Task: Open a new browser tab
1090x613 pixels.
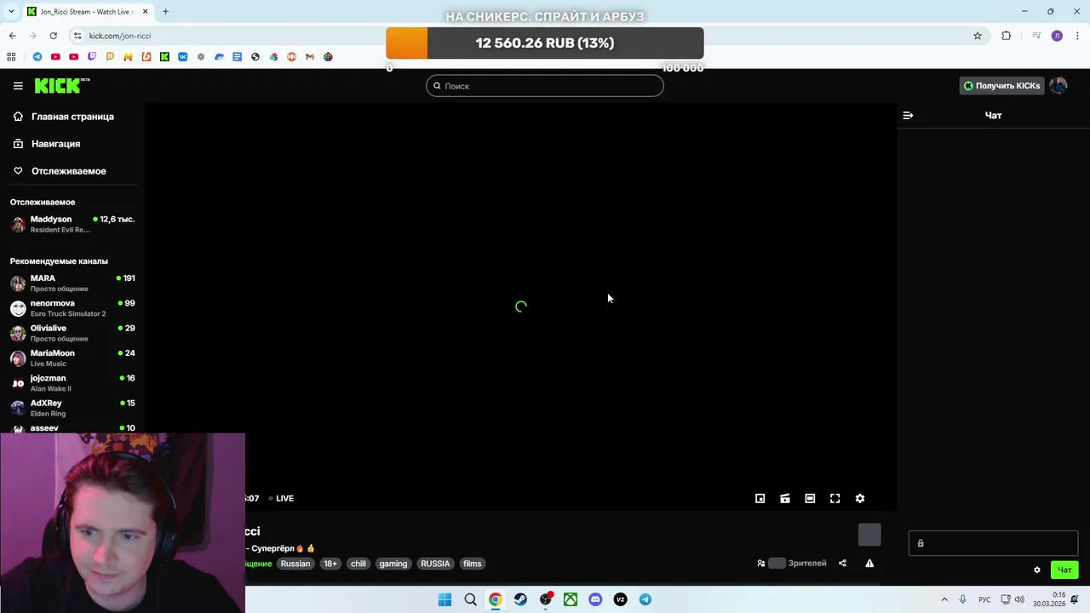Action: coord(165,11)
